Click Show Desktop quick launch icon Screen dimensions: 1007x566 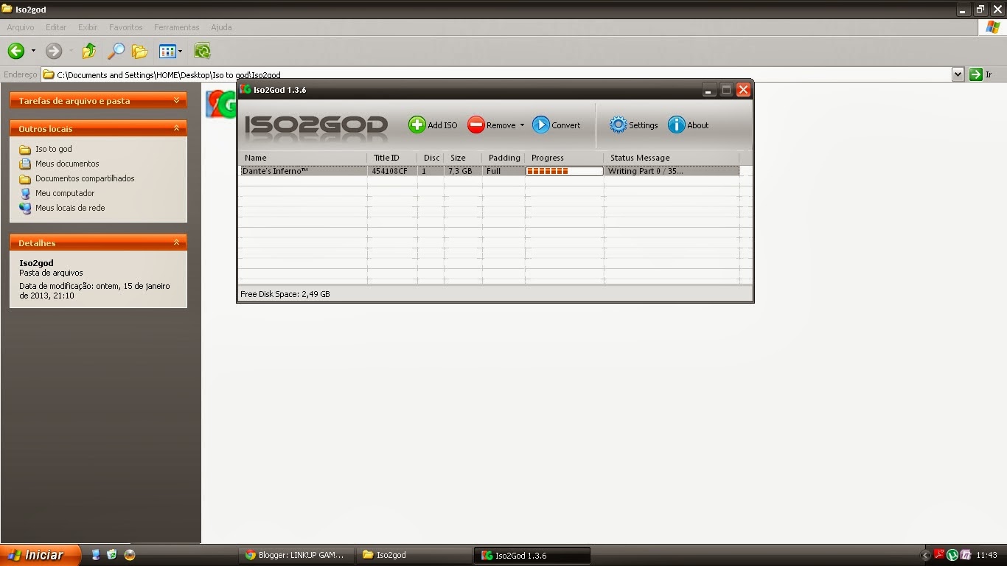97,555
